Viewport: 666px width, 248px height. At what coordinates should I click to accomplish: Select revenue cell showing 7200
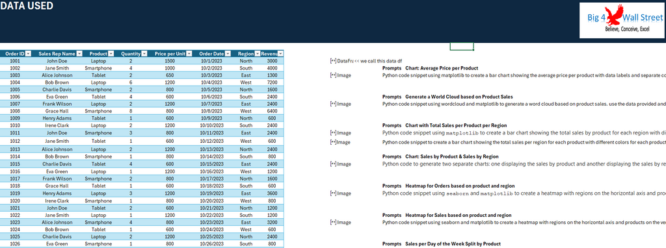pyautogui.click(x=273, y=82)
